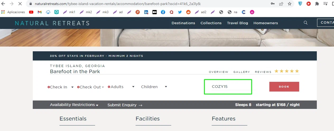Click the address bar URL

click(118, 4)
